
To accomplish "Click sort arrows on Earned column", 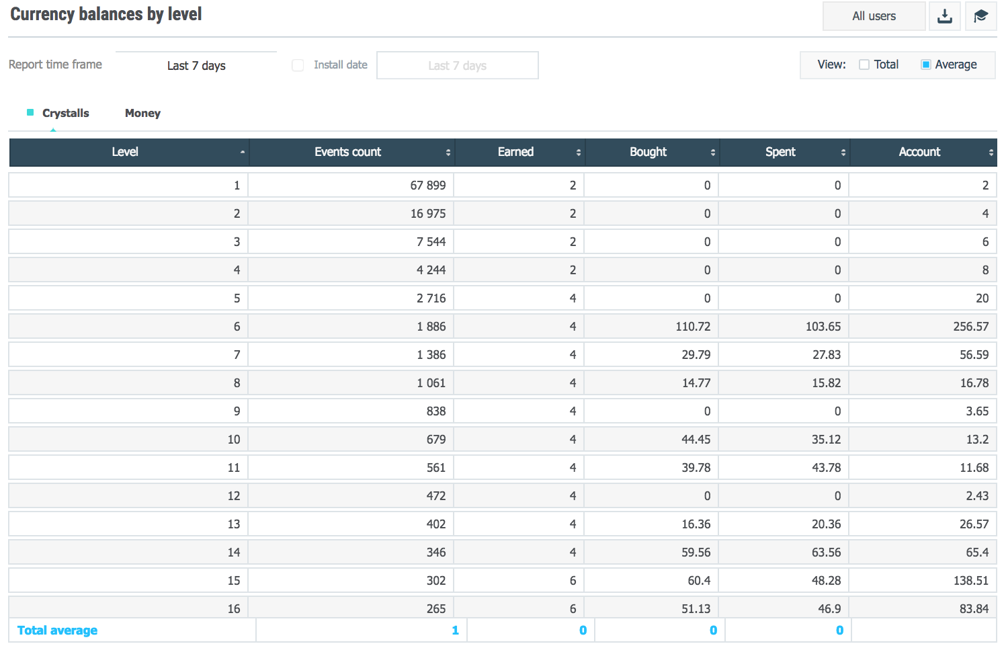I will (x=578, y=153).
